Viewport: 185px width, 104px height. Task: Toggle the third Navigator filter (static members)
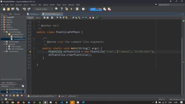coord(10,95)
